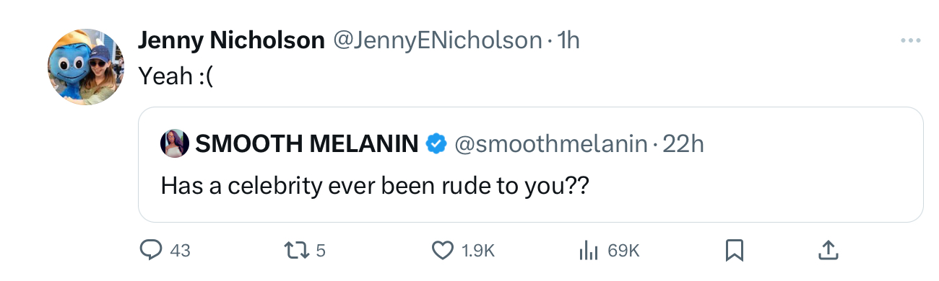Open quoted tweet about rude celebrities
Image resolution: width=939 pixels, height=281 pixels.
coord(531,164)
